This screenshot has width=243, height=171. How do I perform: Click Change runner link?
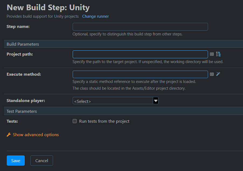point(96,16)
